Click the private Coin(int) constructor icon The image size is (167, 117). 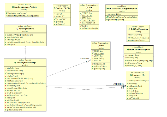[81, 26]
